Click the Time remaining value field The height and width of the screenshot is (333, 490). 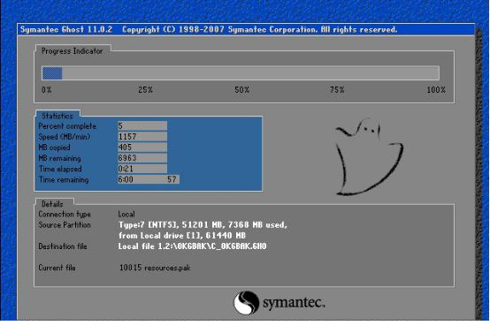[149, 179]
